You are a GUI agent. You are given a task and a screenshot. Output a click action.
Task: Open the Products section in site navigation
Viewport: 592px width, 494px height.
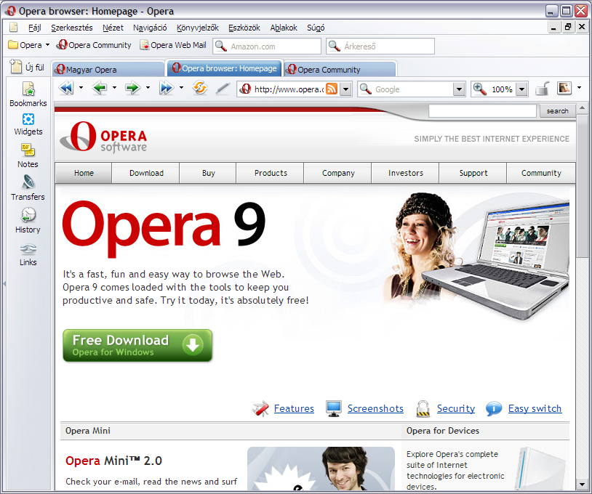271,173
